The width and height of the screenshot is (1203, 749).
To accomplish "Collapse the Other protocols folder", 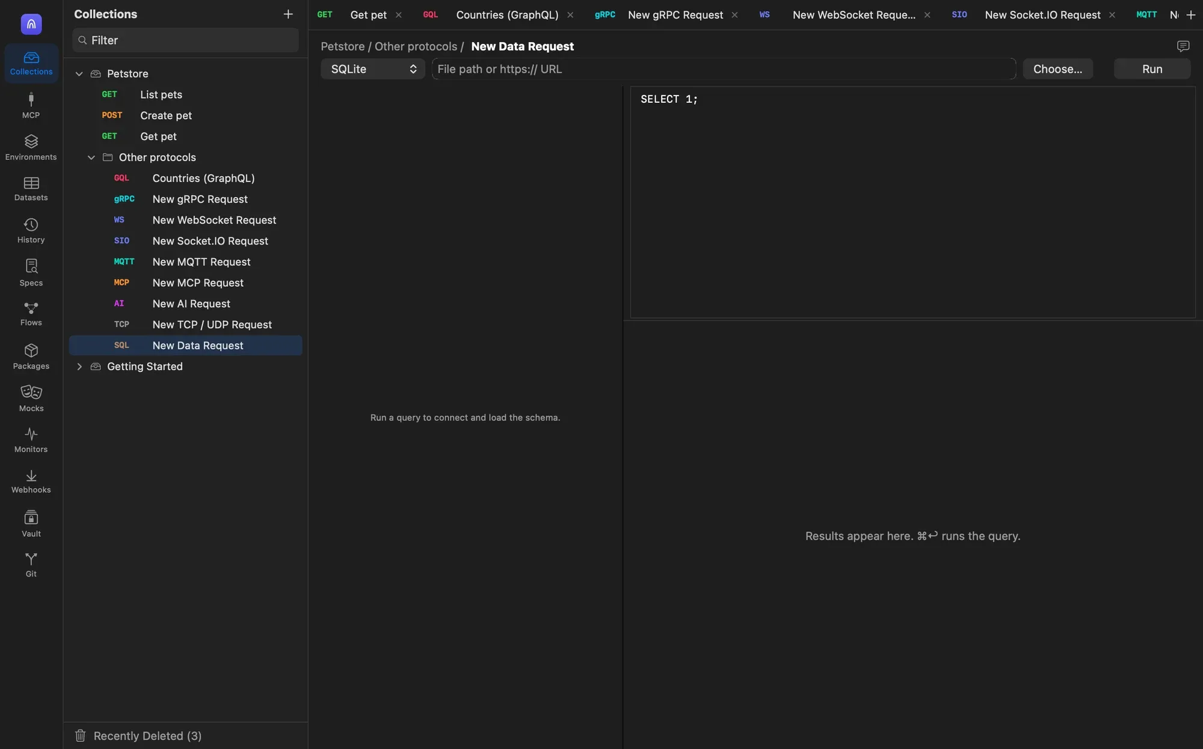I will (91, 157).
